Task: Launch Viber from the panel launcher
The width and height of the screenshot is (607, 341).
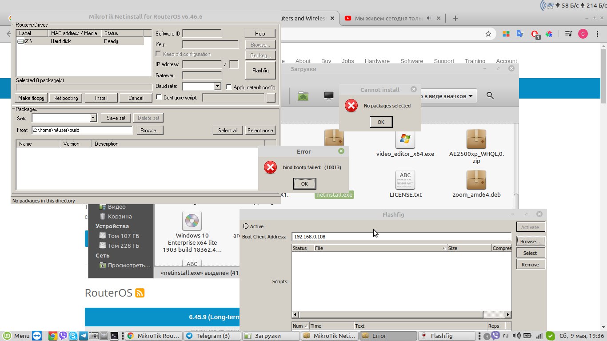Action: [x=63, y=336]
